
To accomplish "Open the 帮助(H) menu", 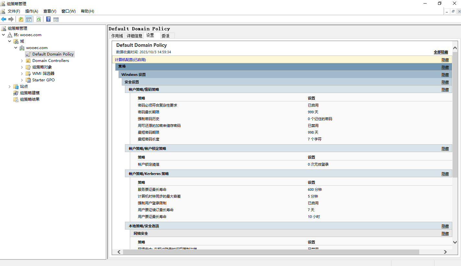I will 87,11.
